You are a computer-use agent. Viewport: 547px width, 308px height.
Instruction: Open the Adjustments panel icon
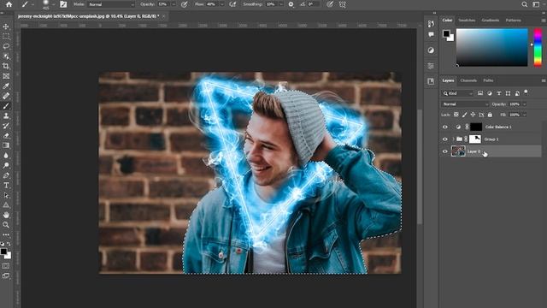tap(431, 50)
